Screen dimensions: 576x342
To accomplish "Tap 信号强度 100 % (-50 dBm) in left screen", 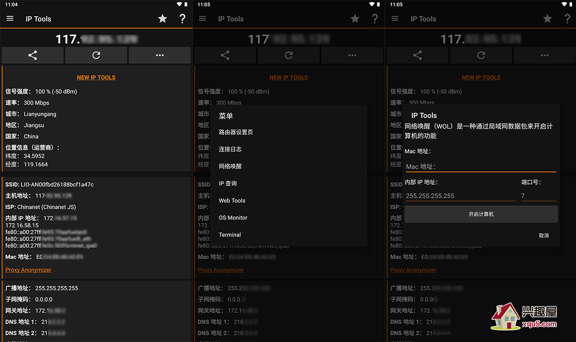I will click(x=41, y=92).
